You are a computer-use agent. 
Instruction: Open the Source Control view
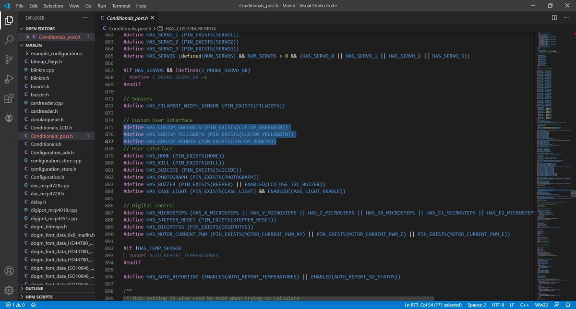[9, 59]
